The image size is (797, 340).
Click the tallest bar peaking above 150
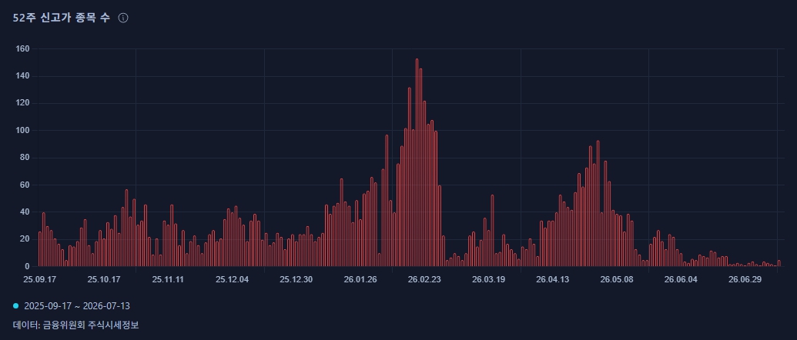(x=417, y=162)
